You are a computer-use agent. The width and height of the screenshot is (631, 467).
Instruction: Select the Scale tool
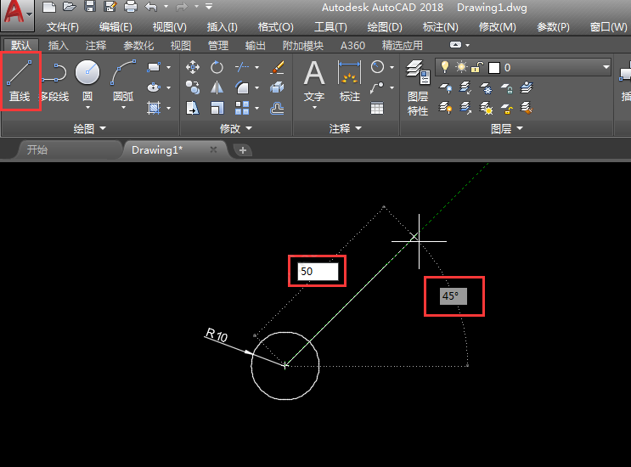tap(217, 108)
